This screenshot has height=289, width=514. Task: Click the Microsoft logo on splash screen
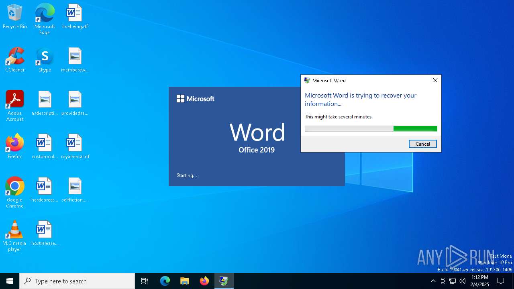pos(196,99)
